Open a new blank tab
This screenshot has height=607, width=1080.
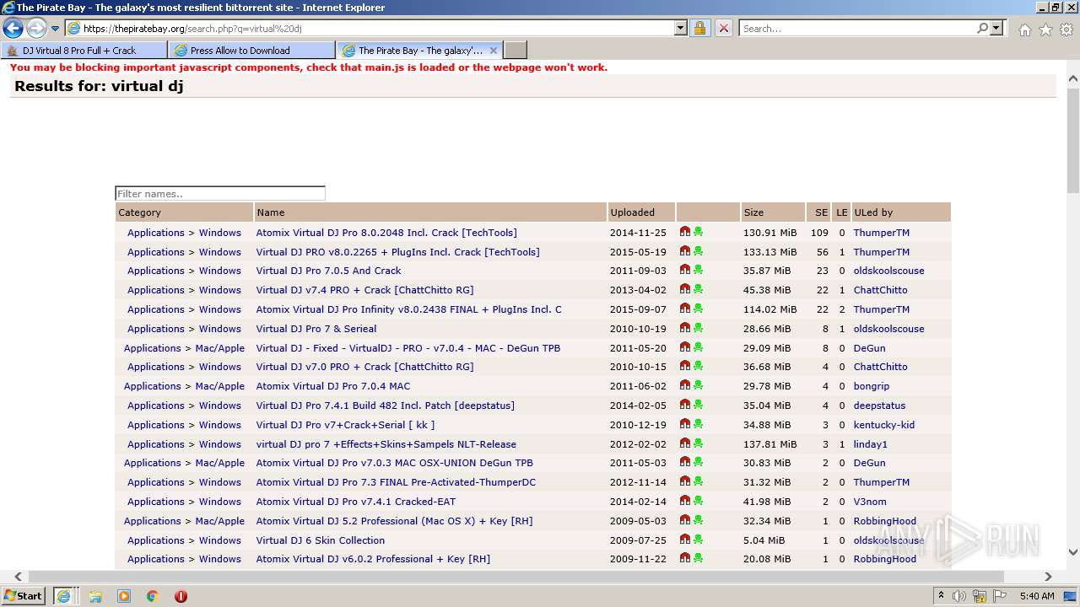(516, 51)
